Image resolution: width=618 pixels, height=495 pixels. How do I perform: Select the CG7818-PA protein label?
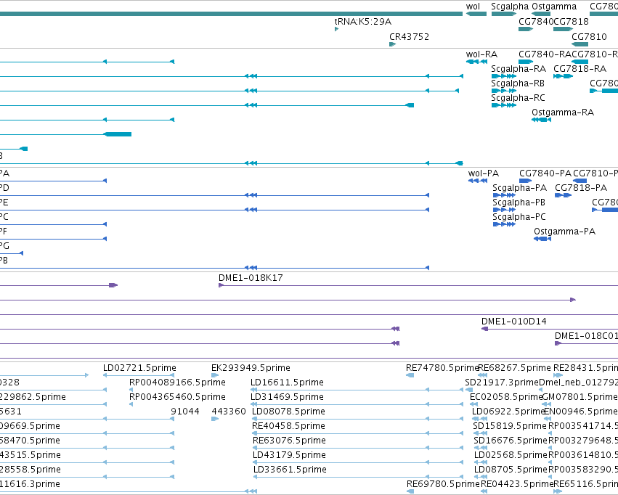[581, 188]
